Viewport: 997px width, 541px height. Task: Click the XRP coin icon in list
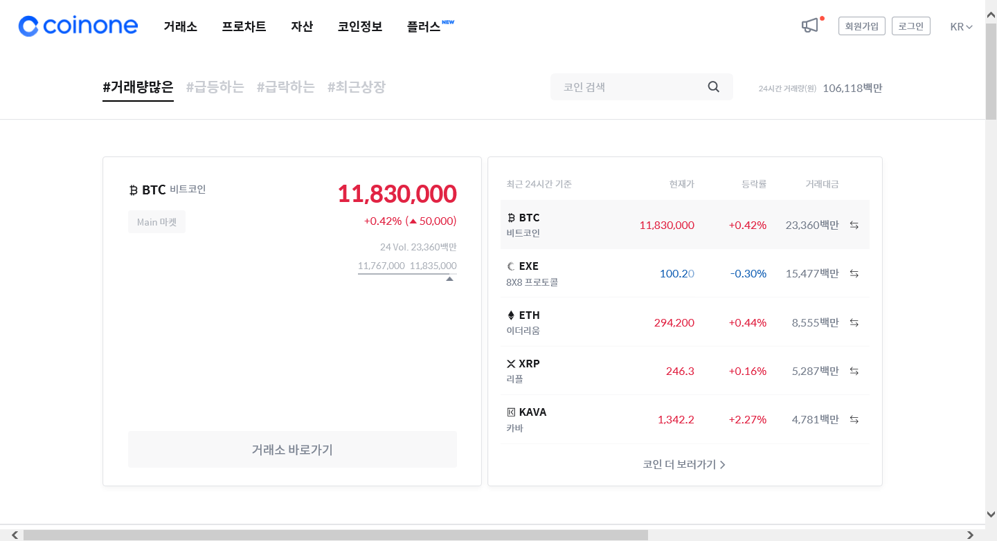pos(511,364)
